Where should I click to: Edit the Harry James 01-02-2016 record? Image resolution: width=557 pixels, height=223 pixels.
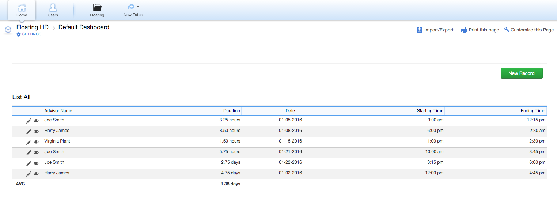coord(29,174)
